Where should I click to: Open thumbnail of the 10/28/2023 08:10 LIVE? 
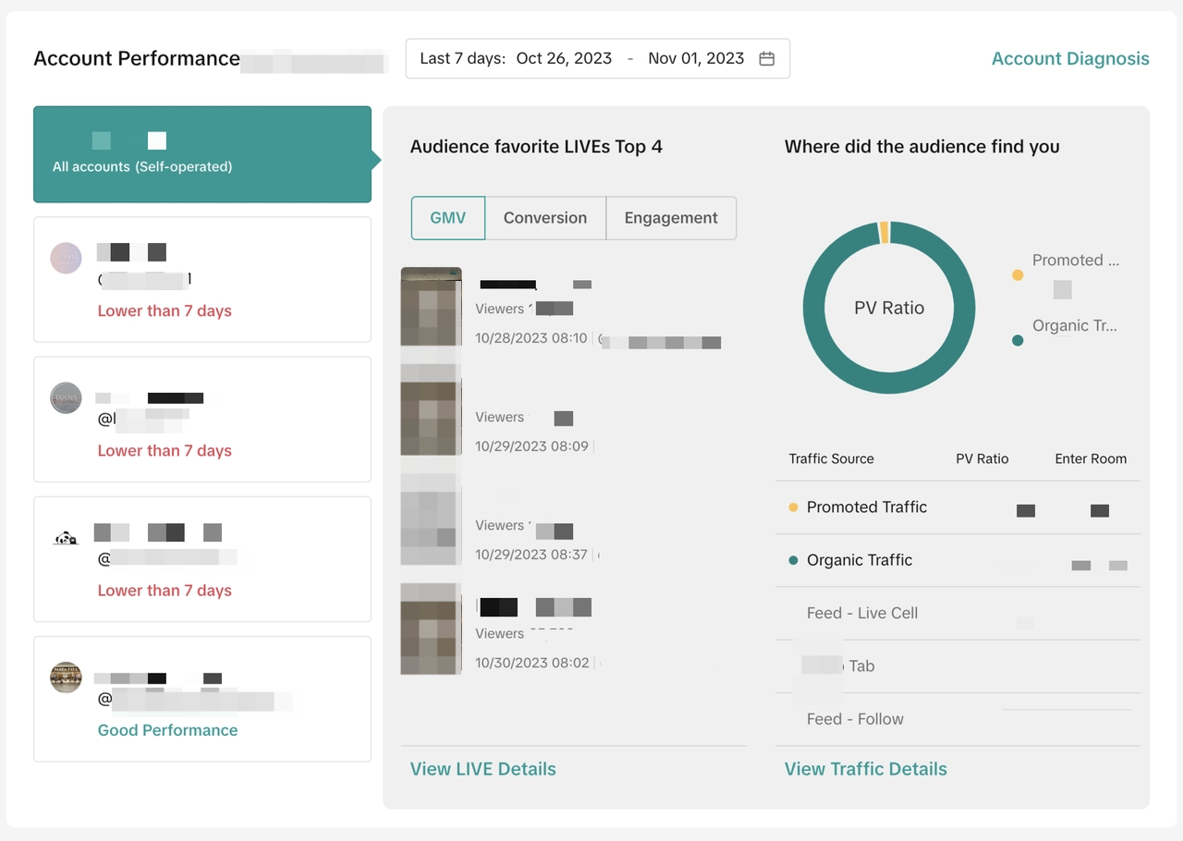pos(431,307)
